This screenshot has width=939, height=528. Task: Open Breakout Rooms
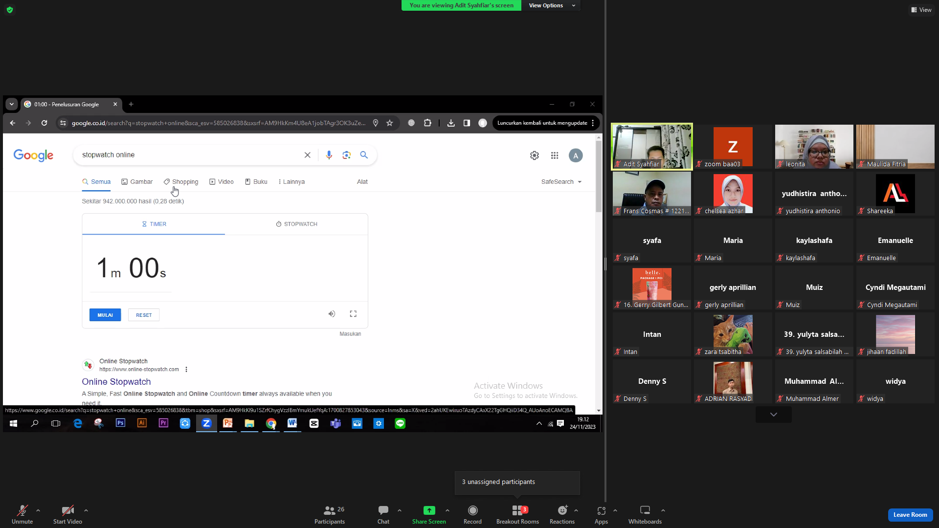(517, 515)
